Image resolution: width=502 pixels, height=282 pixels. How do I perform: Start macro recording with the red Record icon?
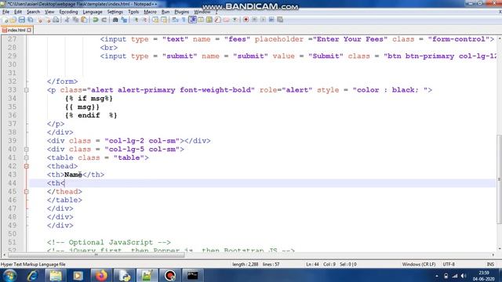246,20
